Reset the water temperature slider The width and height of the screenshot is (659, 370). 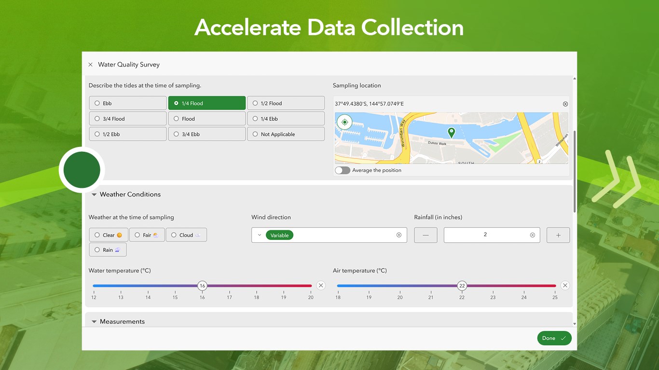click(x=321, y=286)
